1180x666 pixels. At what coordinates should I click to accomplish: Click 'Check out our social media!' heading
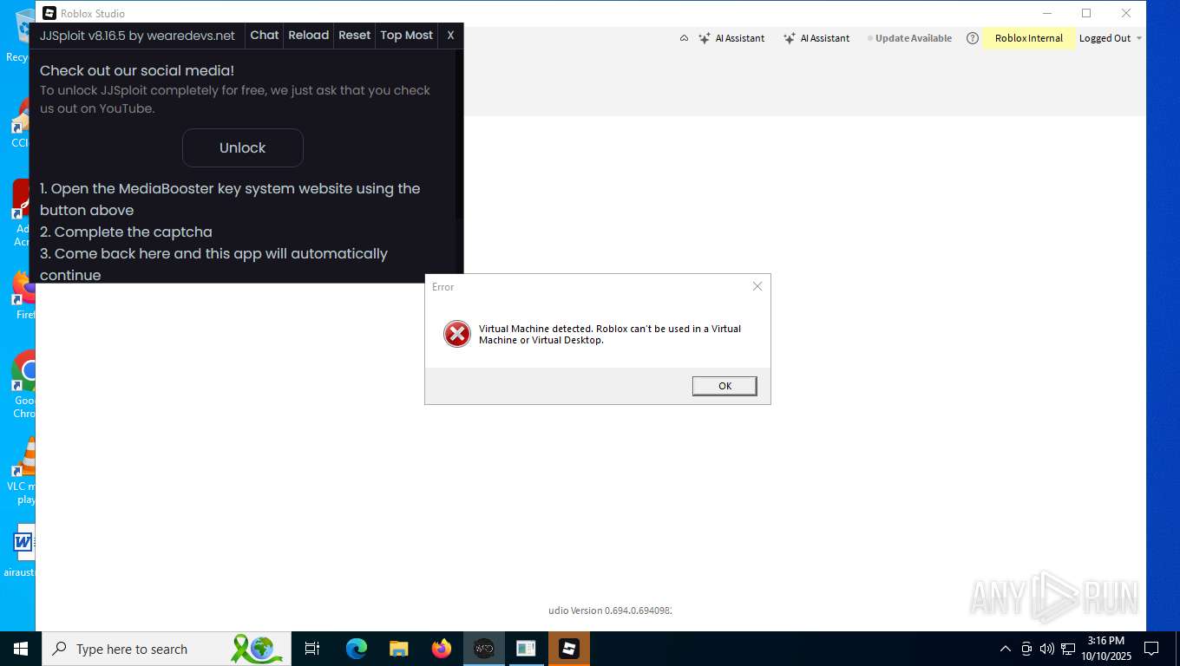pyautogui.click(x=137, y=70)
